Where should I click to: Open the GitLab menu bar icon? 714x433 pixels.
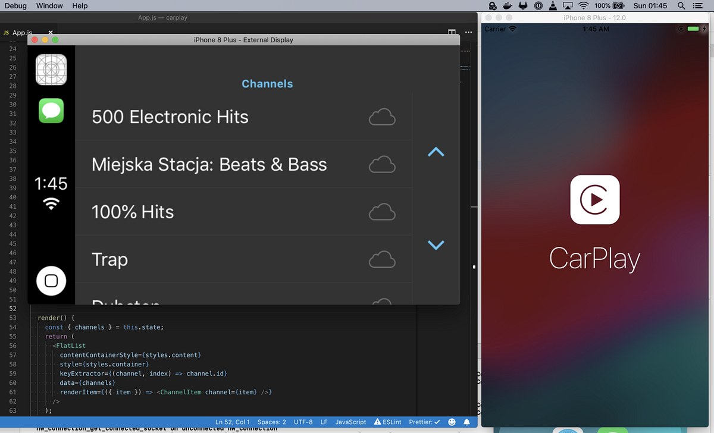522,5
